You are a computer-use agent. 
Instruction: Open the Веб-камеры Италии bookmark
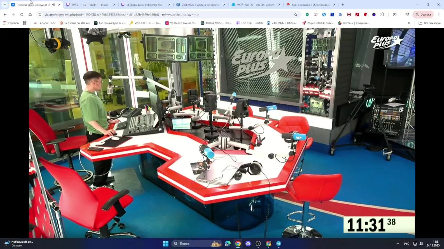point(75,23)
